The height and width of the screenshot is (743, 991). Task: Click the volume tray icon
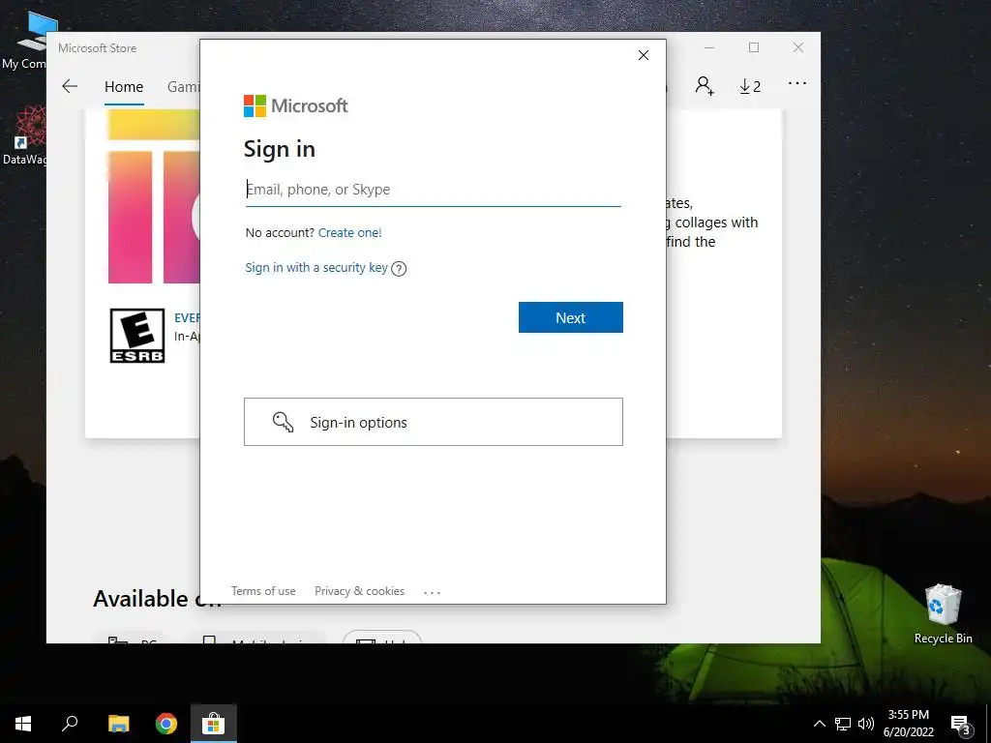[866, 724]
